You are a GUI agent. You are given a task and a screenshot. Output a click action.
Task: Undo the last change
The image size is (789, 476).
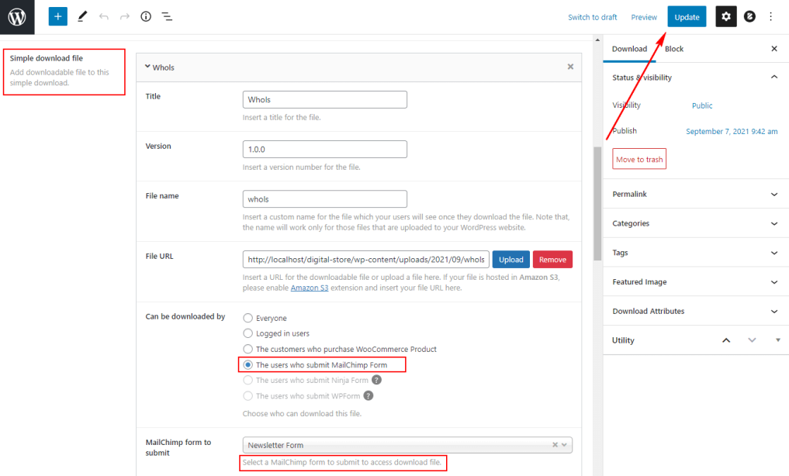tap(104, 16)
